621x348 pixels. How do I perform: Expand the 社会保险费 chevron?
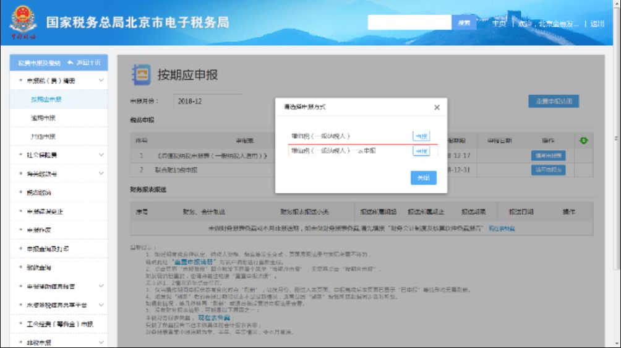(101, 155)
